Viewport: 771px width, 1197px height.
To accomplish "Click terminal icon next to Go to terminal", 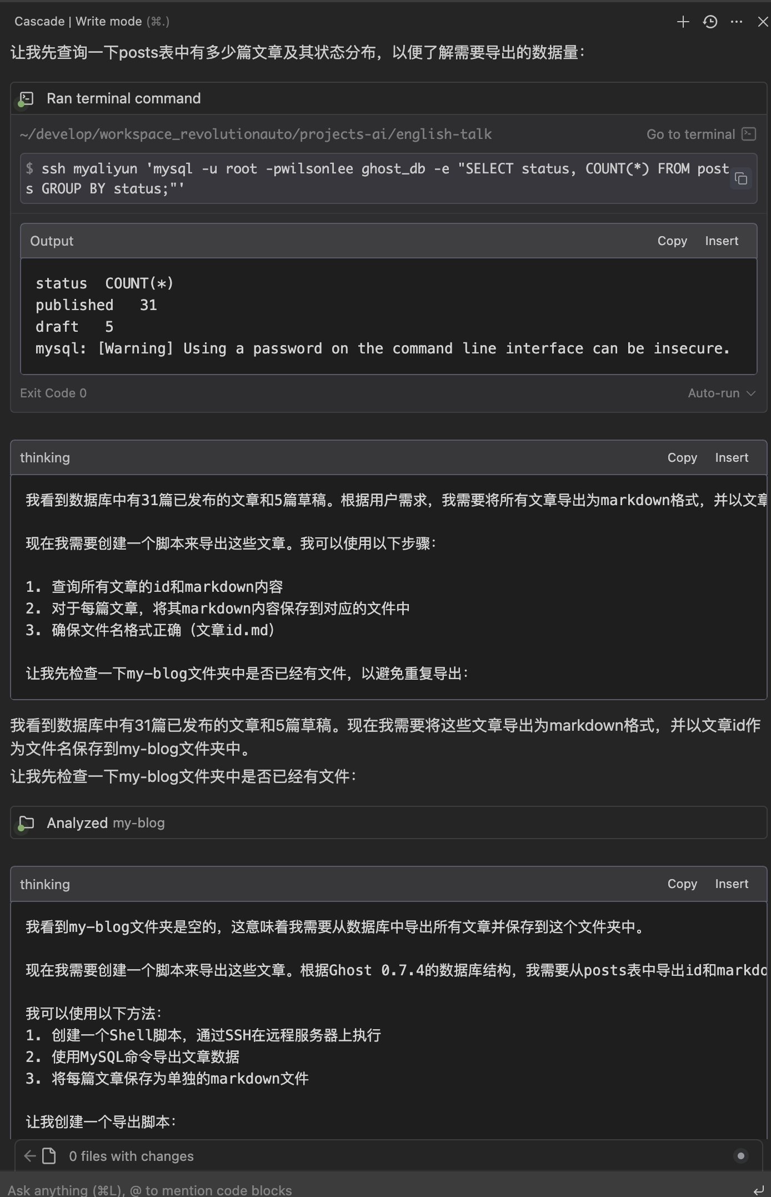I will 749,134.
